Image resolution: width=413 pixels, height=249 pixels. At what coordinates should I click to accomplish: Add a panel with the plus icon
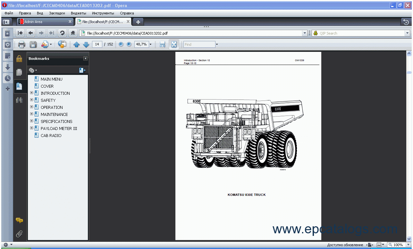pyautogui.click(x=8, y=89)
